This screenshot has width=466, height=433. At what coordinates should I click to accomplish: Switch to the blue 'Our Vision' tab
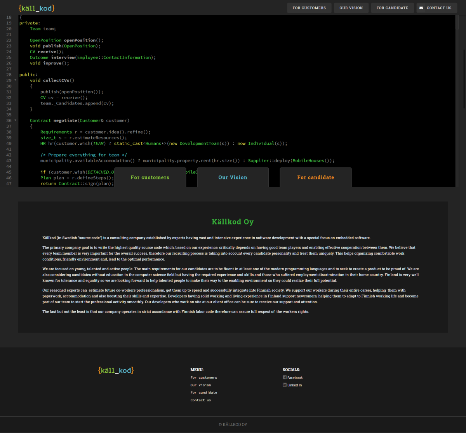(233, 177)
